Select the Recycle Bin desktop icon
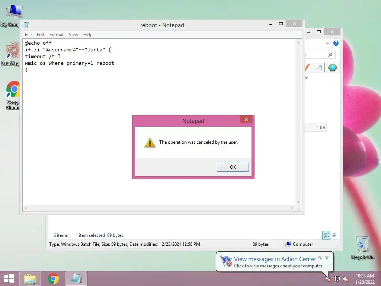The height and width of the screenshot is (286, 381). pyautogui.click(x=362, y=247)
